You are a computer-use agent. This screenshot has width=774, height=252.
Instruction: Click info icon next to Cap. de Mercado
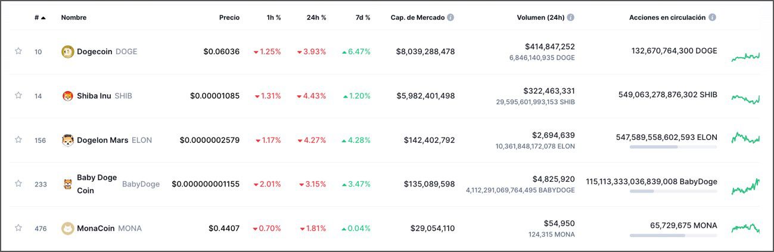coord(450,17)
